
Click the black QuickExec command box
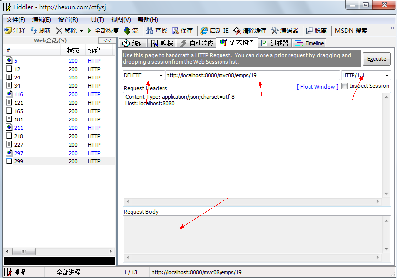click(x=59, y=261)
